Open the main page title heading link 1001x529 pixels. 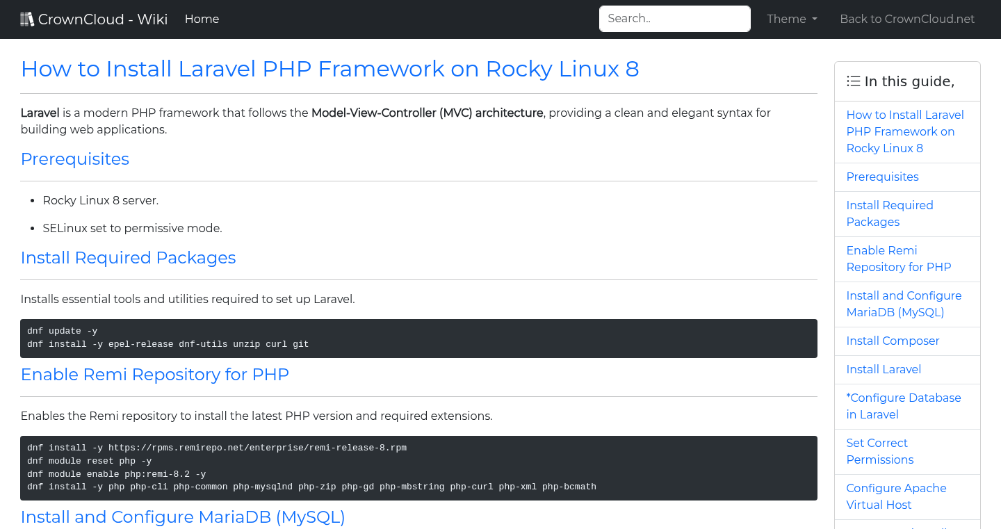(329, 69)
